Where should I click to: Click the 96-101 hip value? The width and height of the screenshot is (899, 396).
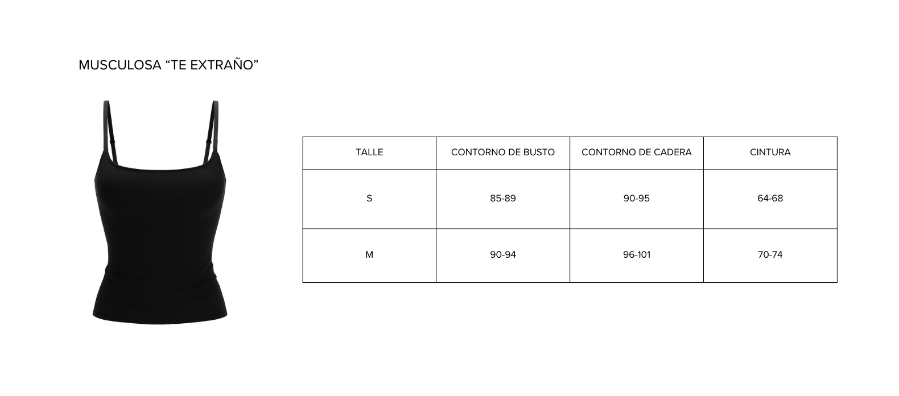[637, 255]
